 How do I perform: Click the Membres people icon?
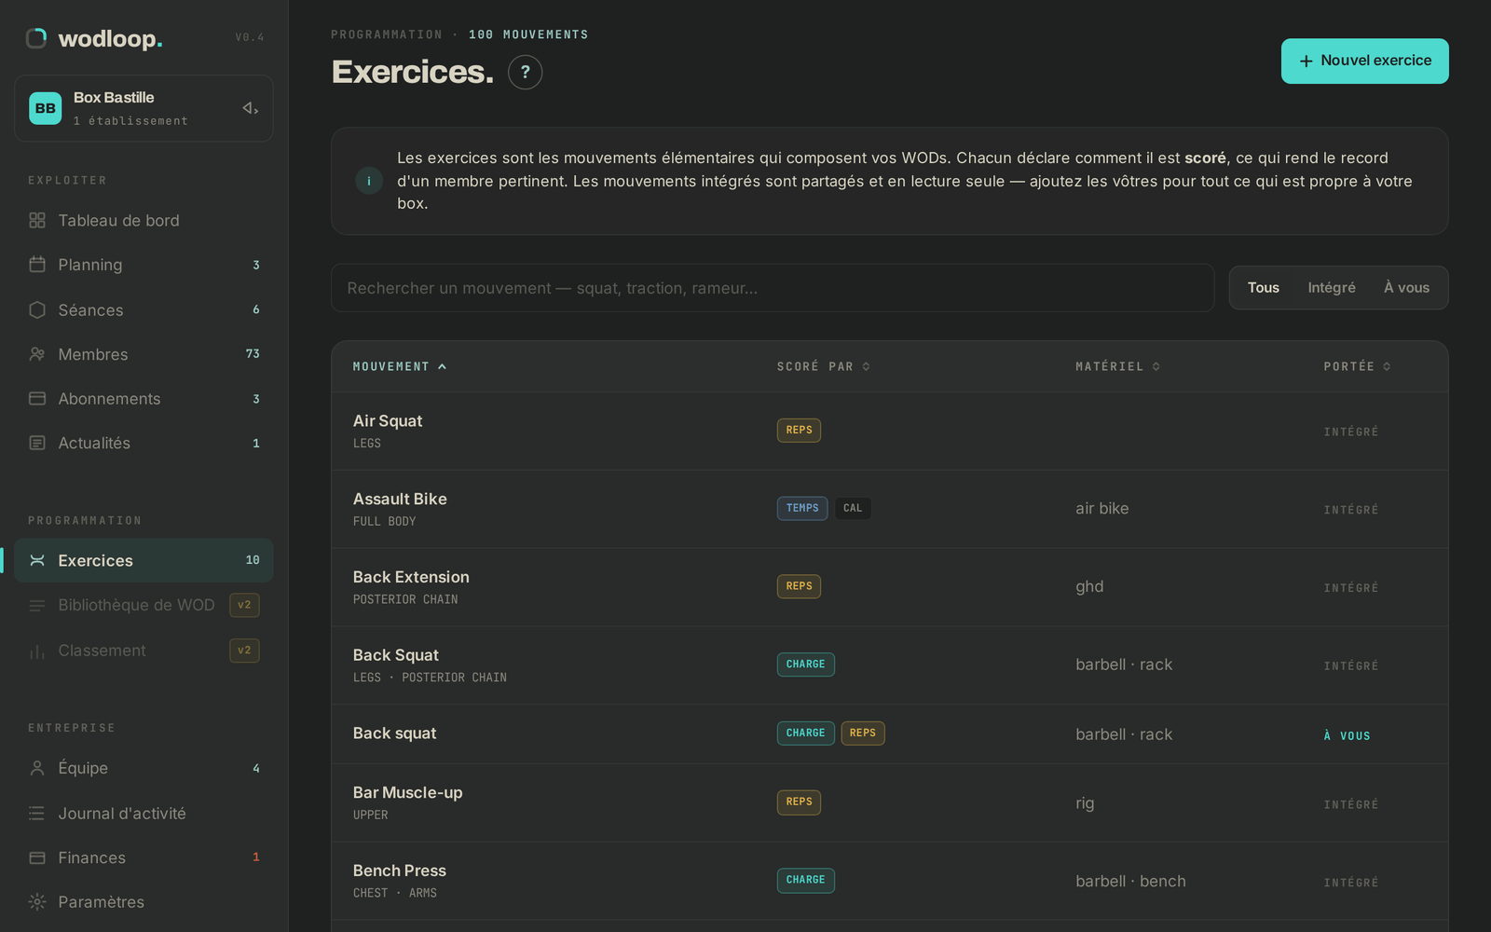tap(37, 354)
